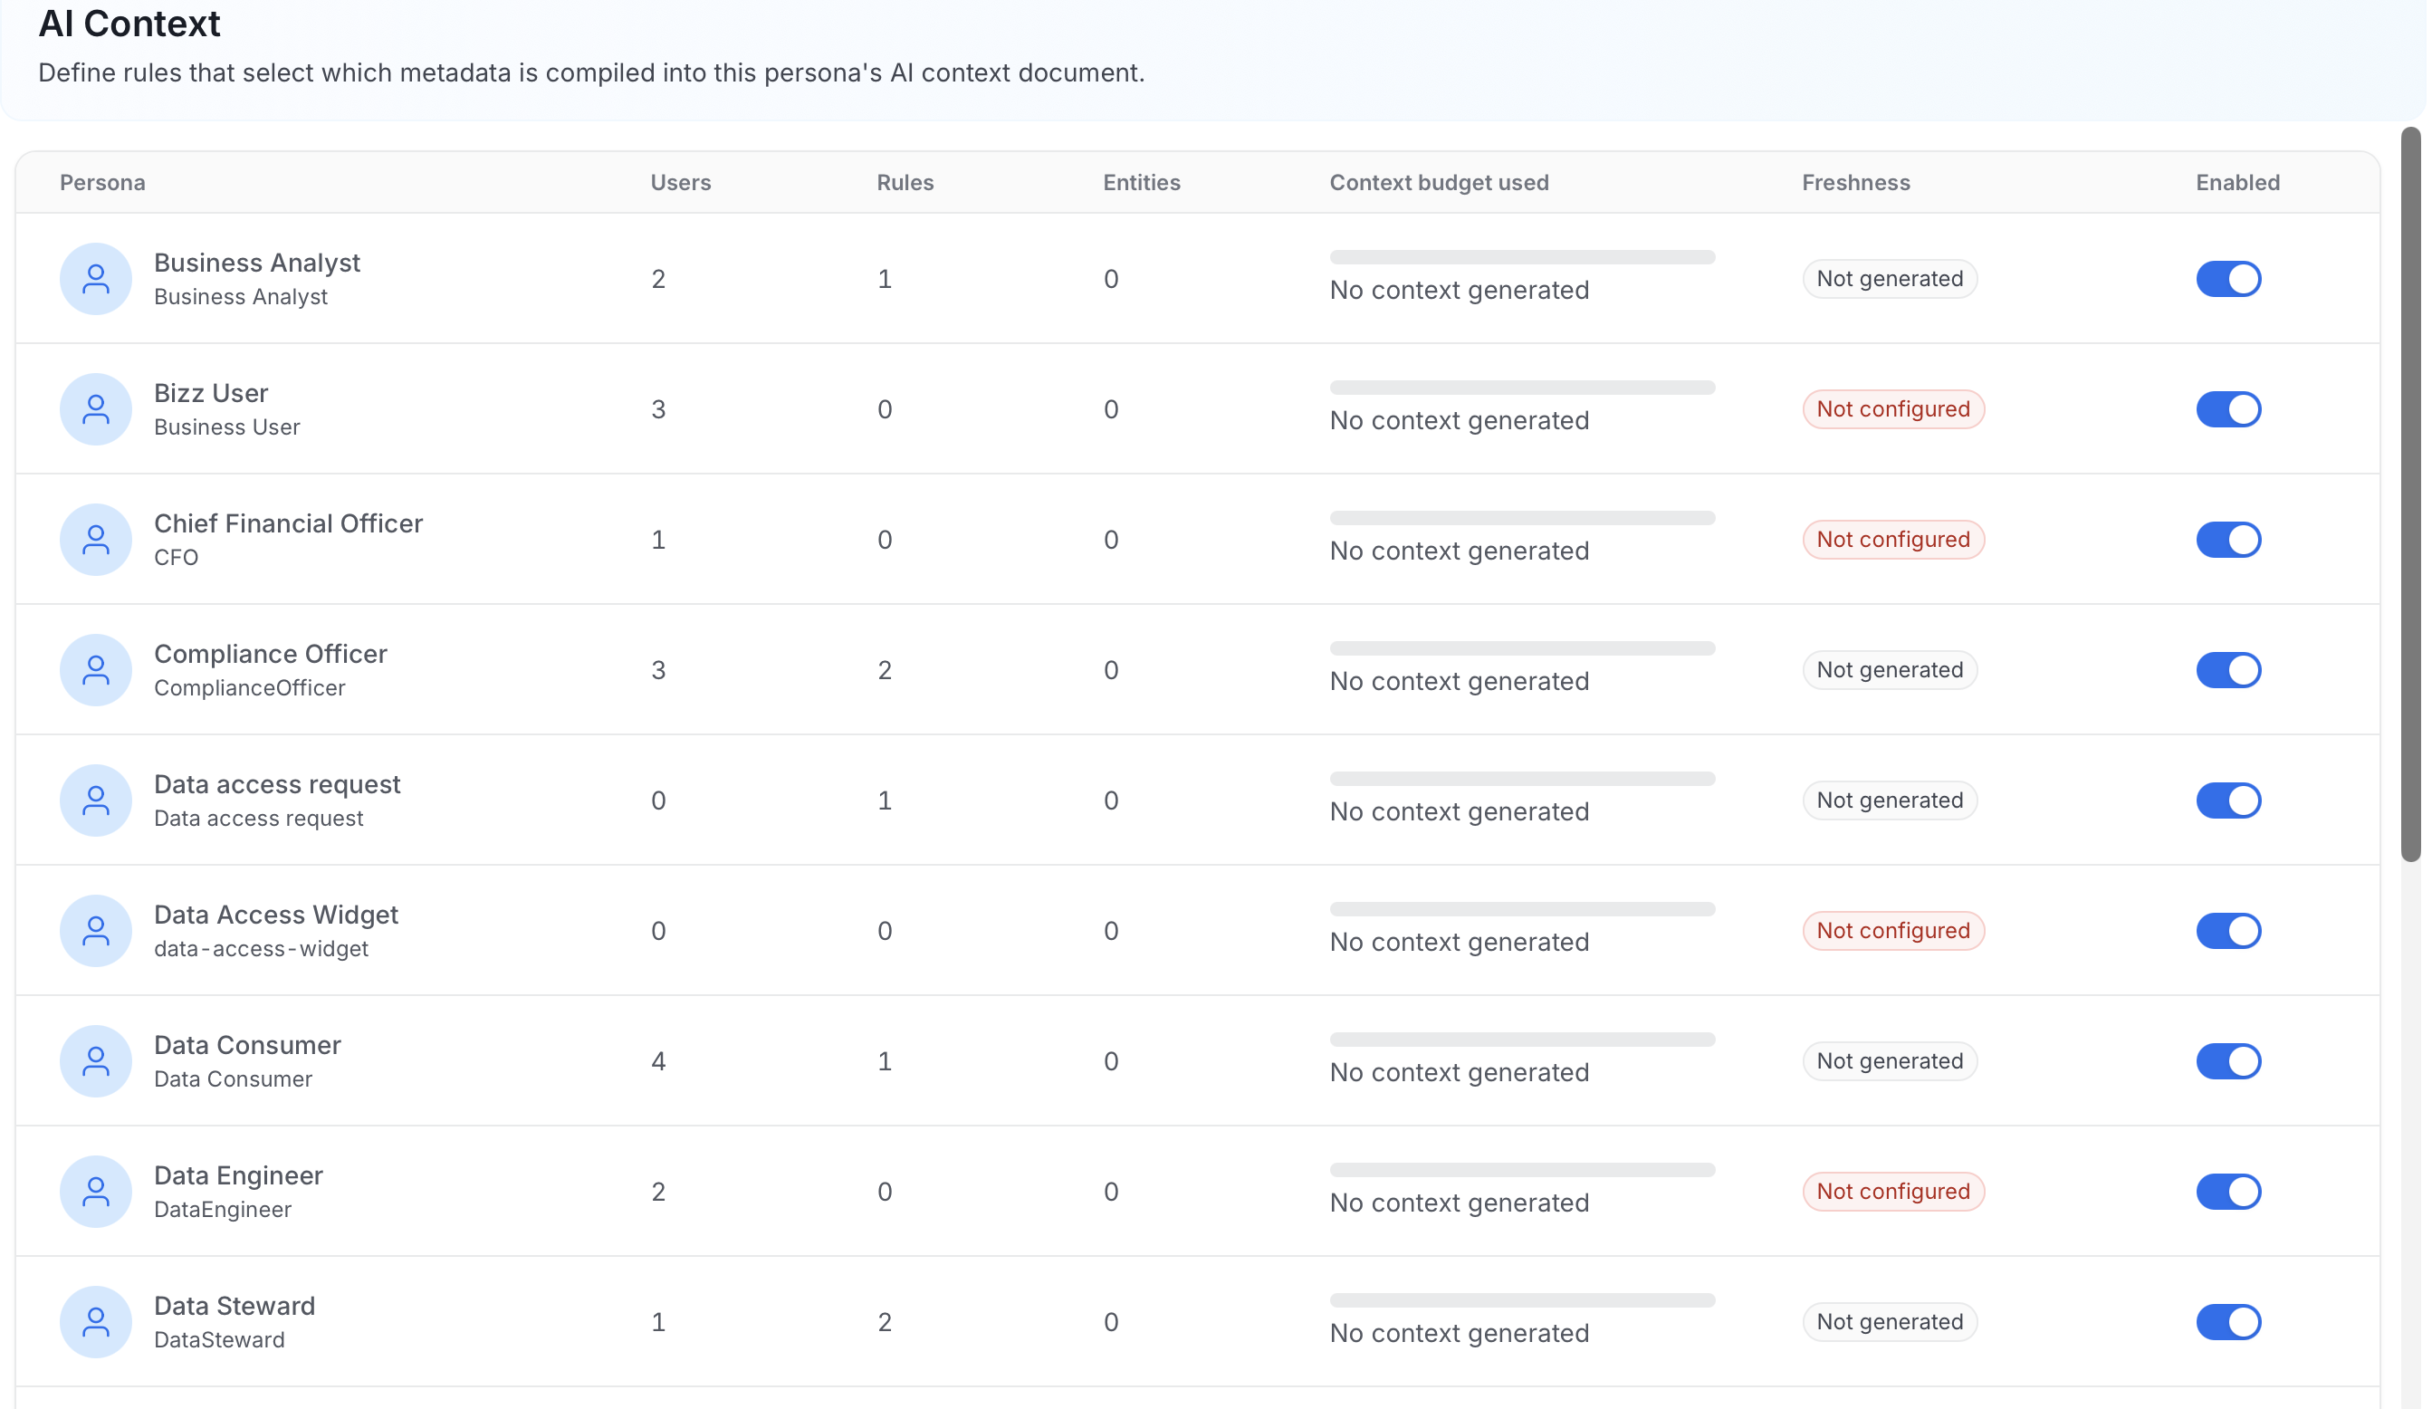Screen dimensions: 2432x1409
Task: Open the Compliance Officer persona row
Action: [x=1197, y=670]
